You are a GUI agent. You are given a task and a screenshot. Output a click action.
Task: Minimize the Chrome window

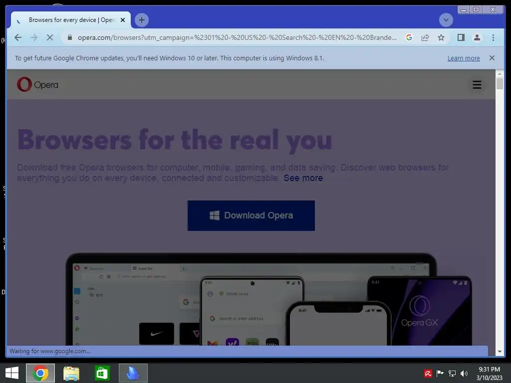click(464, 10)
